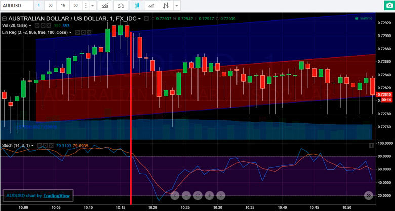Click the 0.72860 price axis label
Image resolution: width=395 pixels, height=211 pixels.
384,62
